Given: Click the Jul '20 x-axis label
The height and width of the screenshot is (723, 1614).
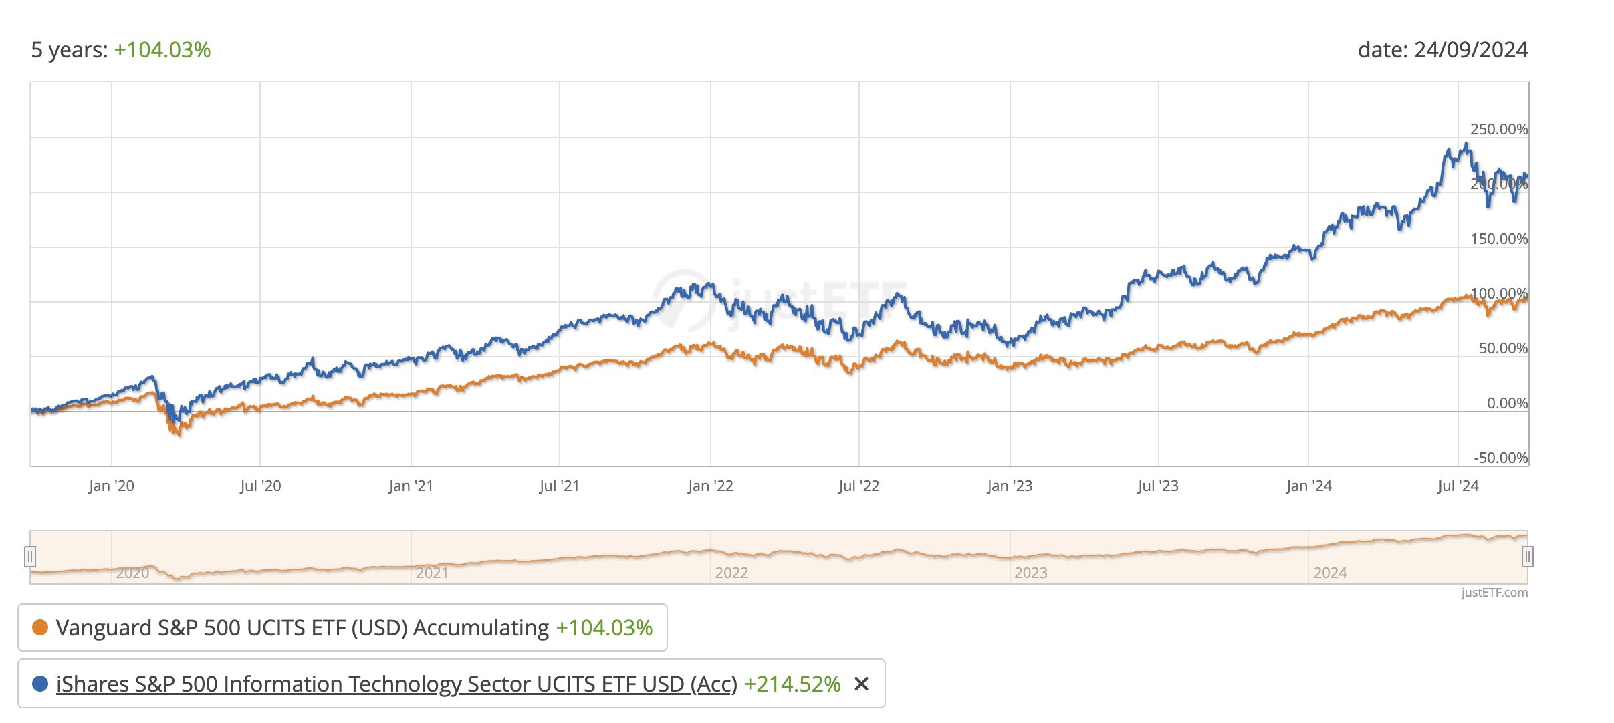Looking at the screenshot, I should [x=260, y=486].
